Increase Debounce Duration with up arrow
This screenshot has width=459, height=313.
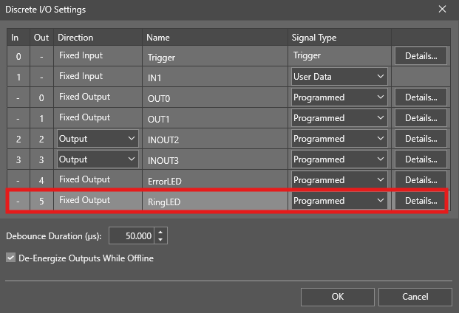[x=160, y=232]
